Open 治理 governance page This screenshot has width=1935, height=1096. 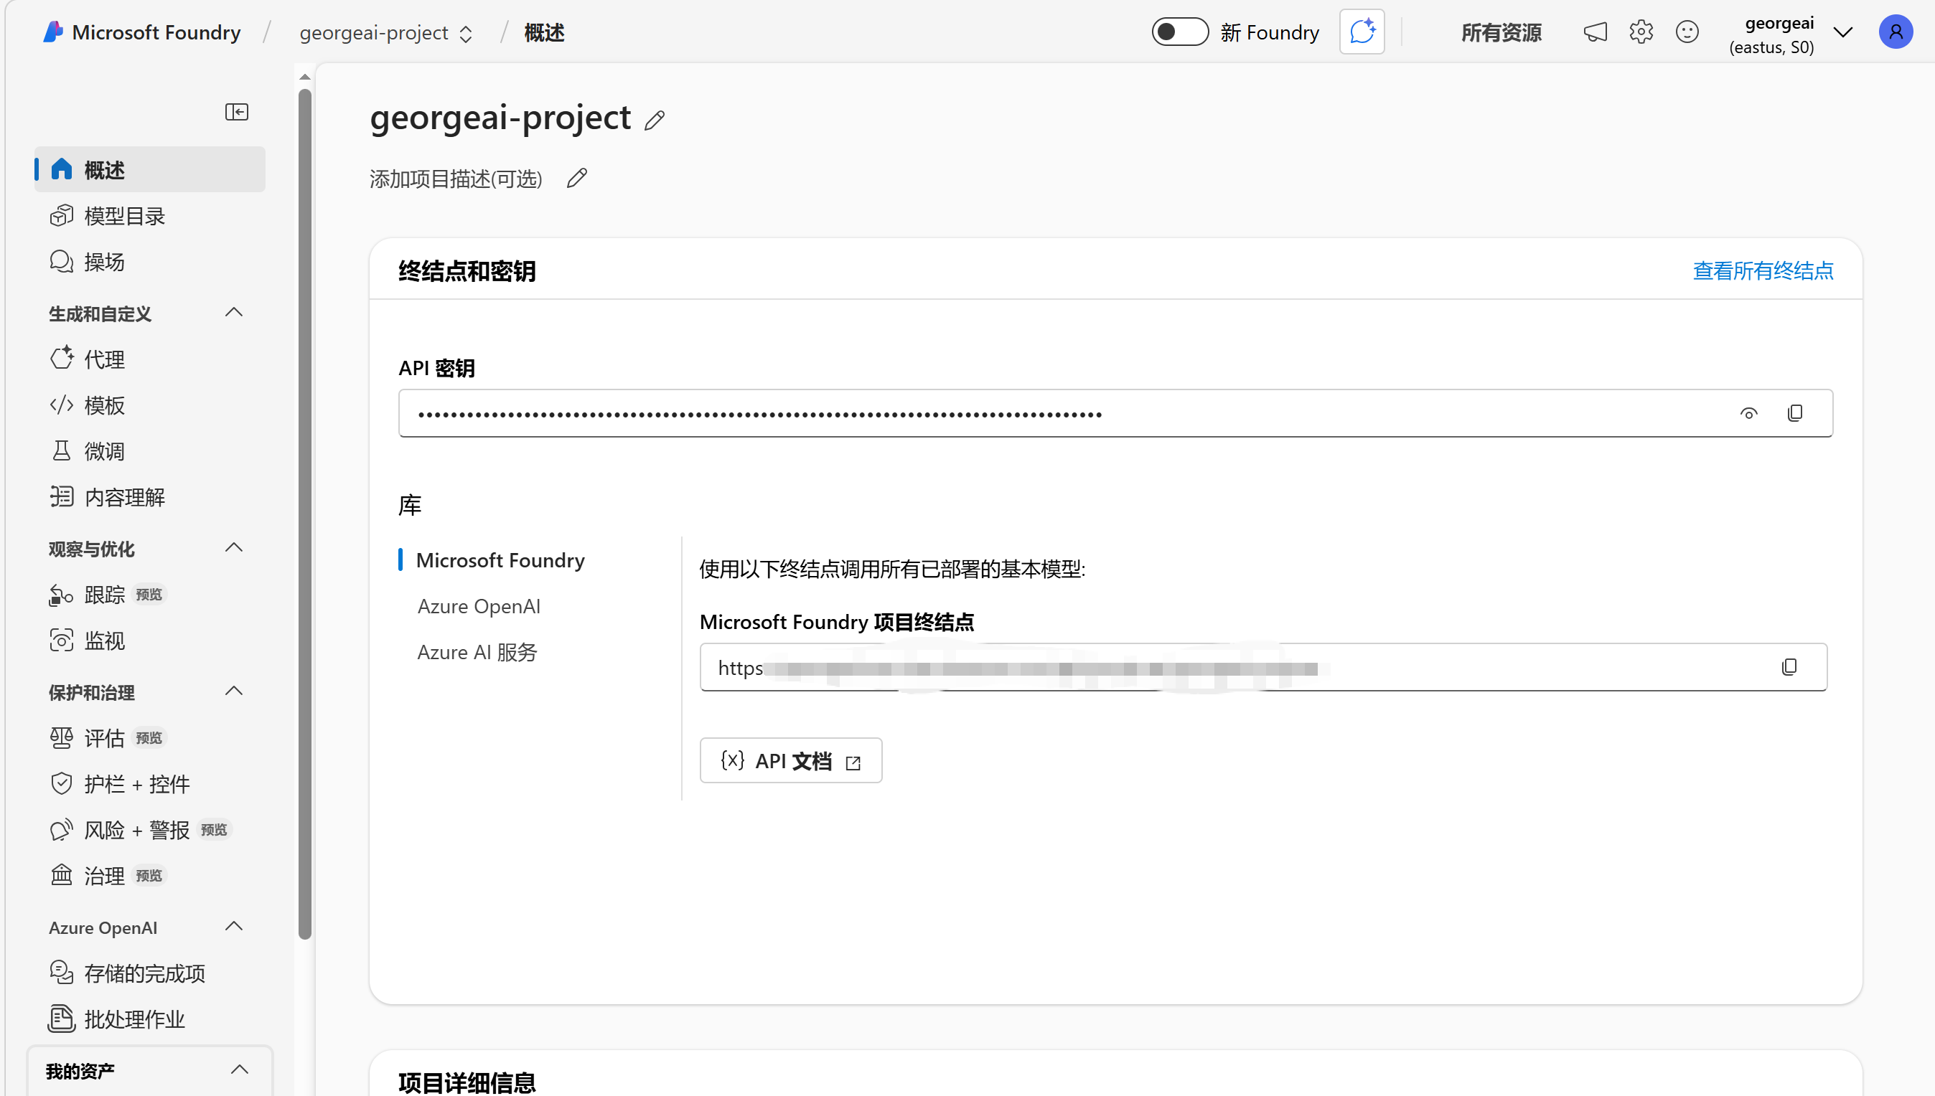150,877
